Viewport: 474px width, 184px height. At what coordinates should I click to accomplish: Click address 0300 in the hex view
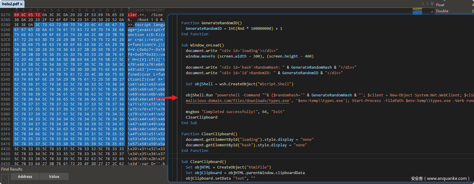6,60
